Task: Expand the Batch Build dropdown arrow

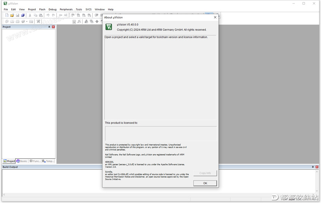Action: (27, 22)
